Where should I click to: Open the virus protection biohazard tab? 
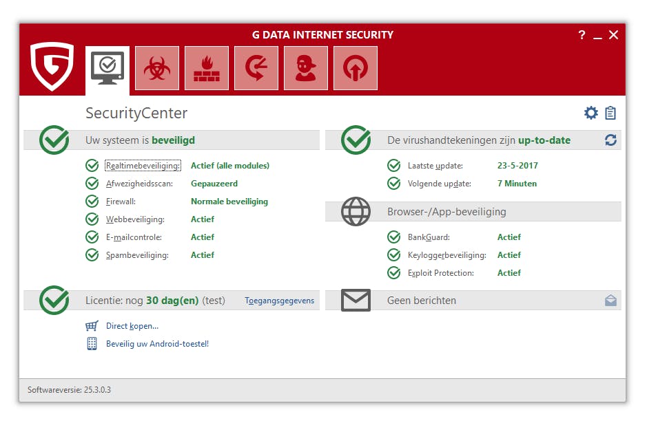[x=157, y=68]
